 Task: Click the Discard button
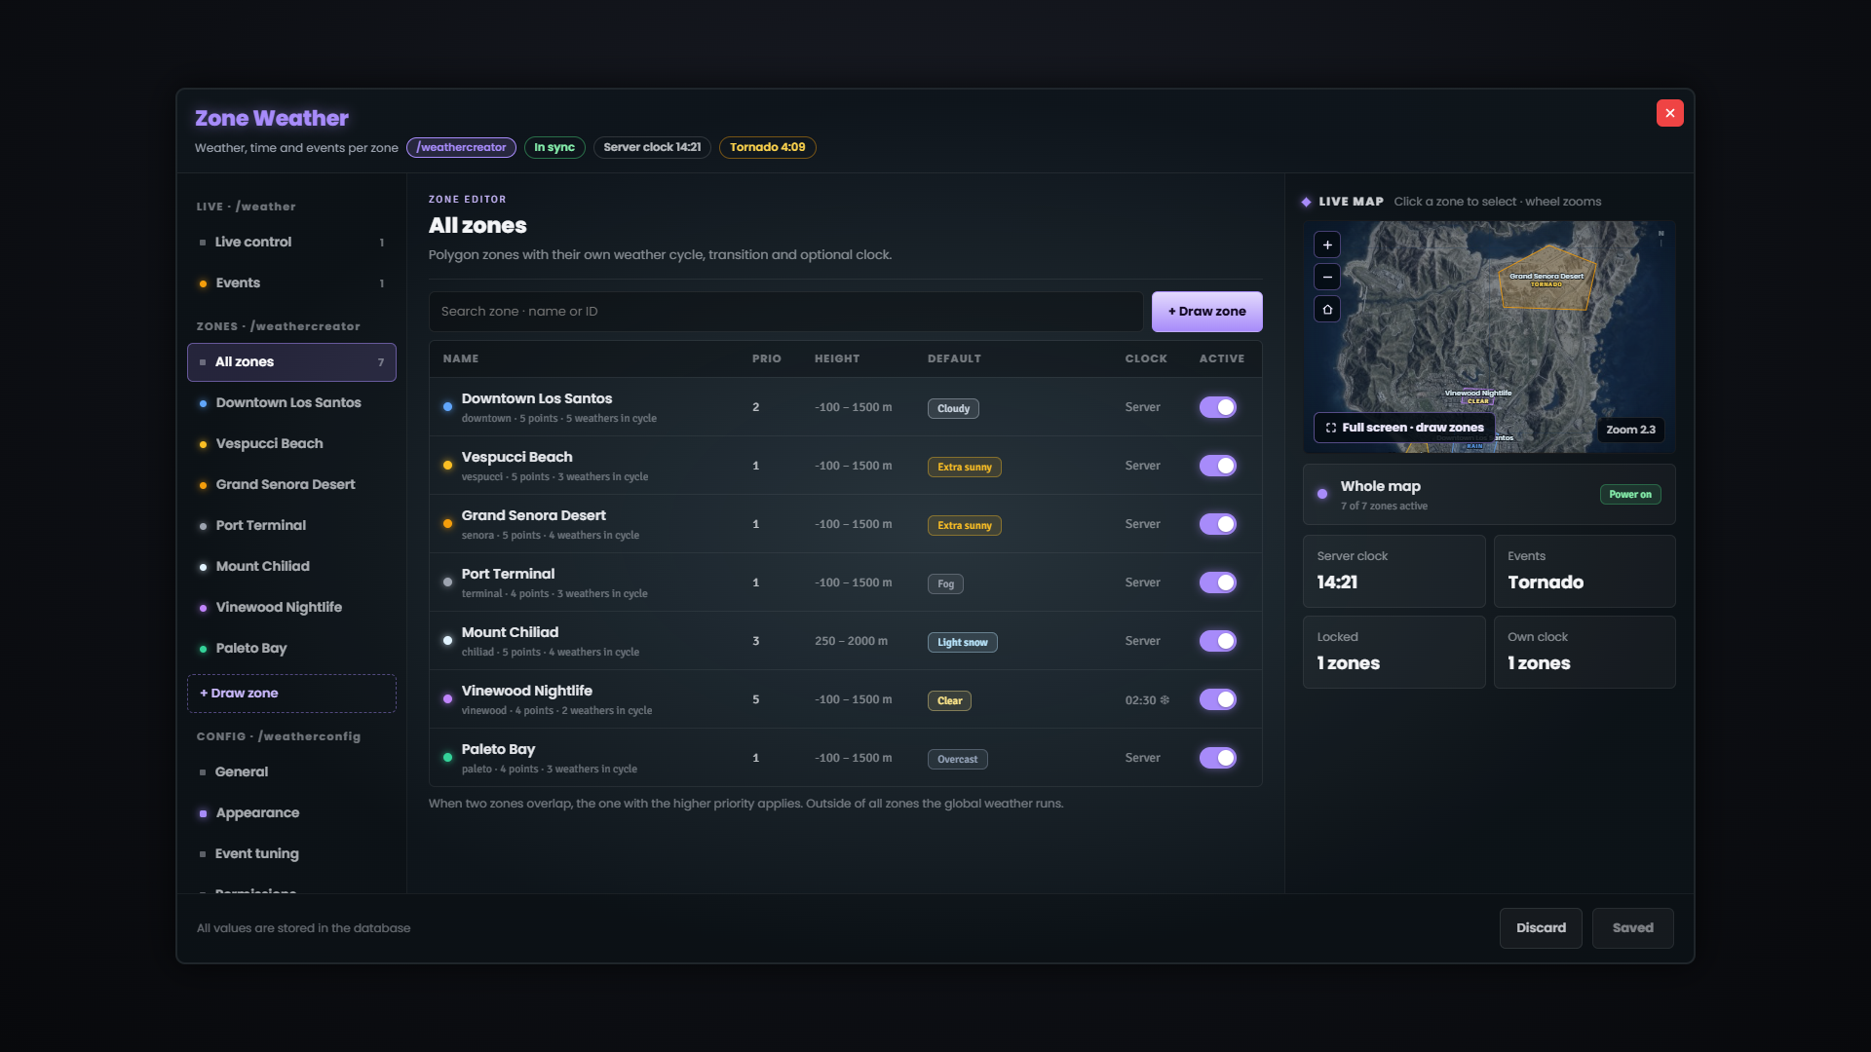[x=1541, y=928]
